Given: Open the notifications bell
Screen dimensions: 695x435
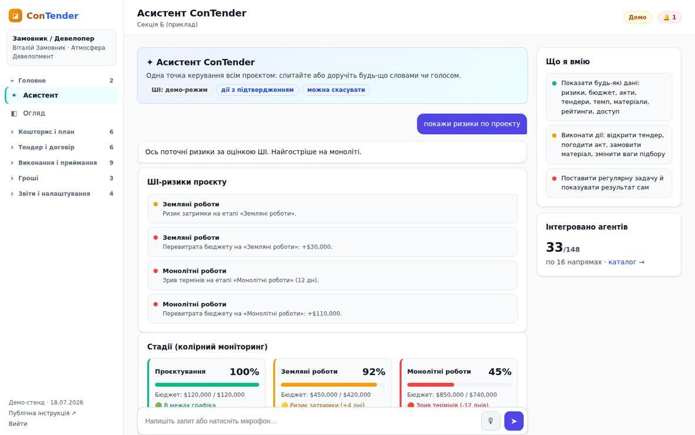Looking at the screenshot, I should (x=669, y=17).
